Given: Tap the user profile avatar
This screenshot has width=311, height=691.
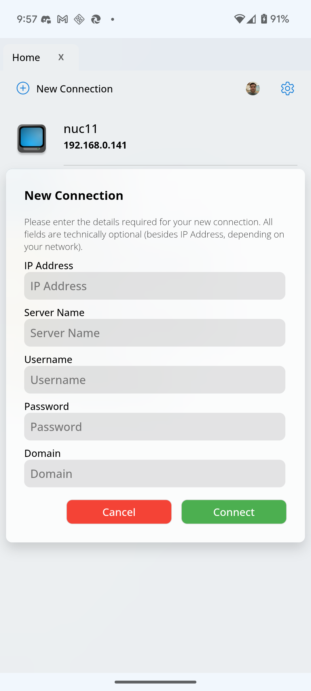Looking at the screenshot, I should 253,88.
